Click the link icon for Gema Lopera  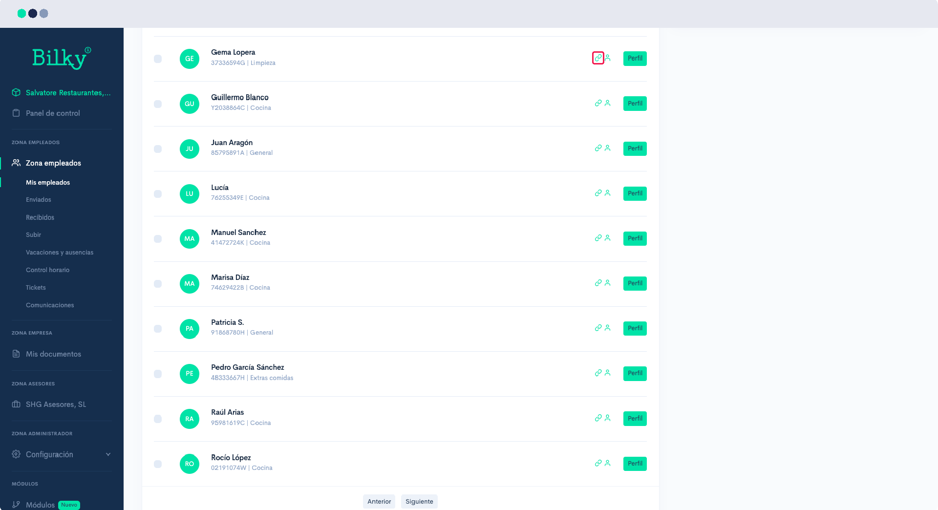pos(598,58)
